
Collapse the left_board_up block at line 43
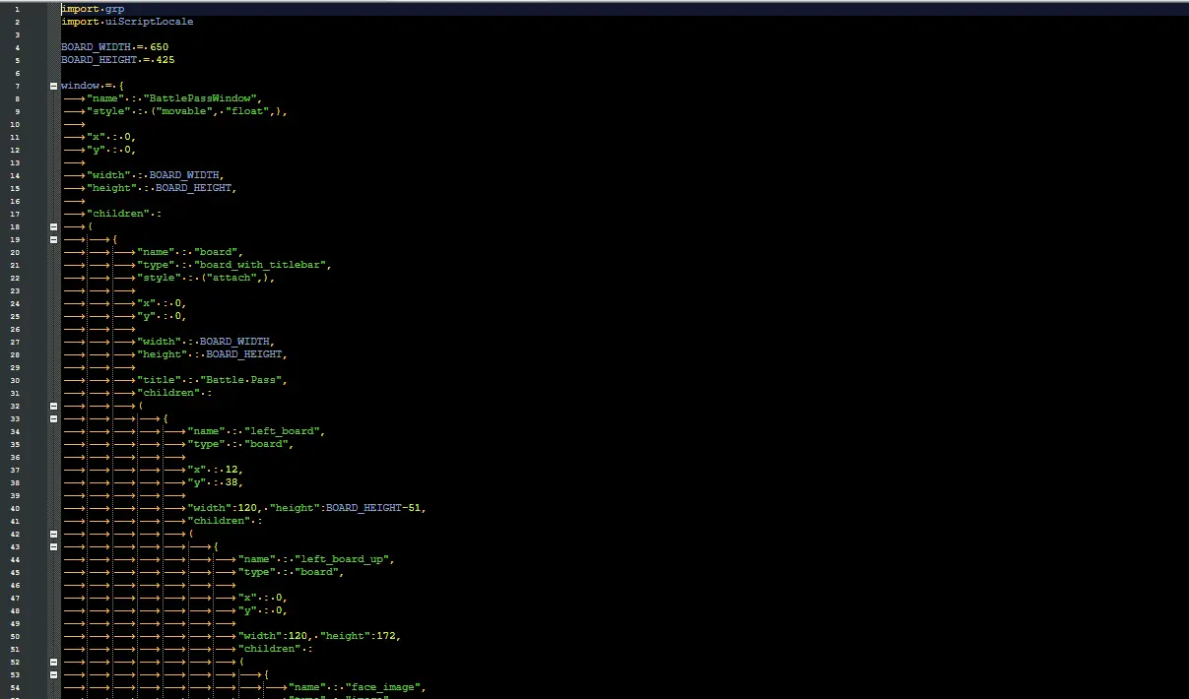53,546
